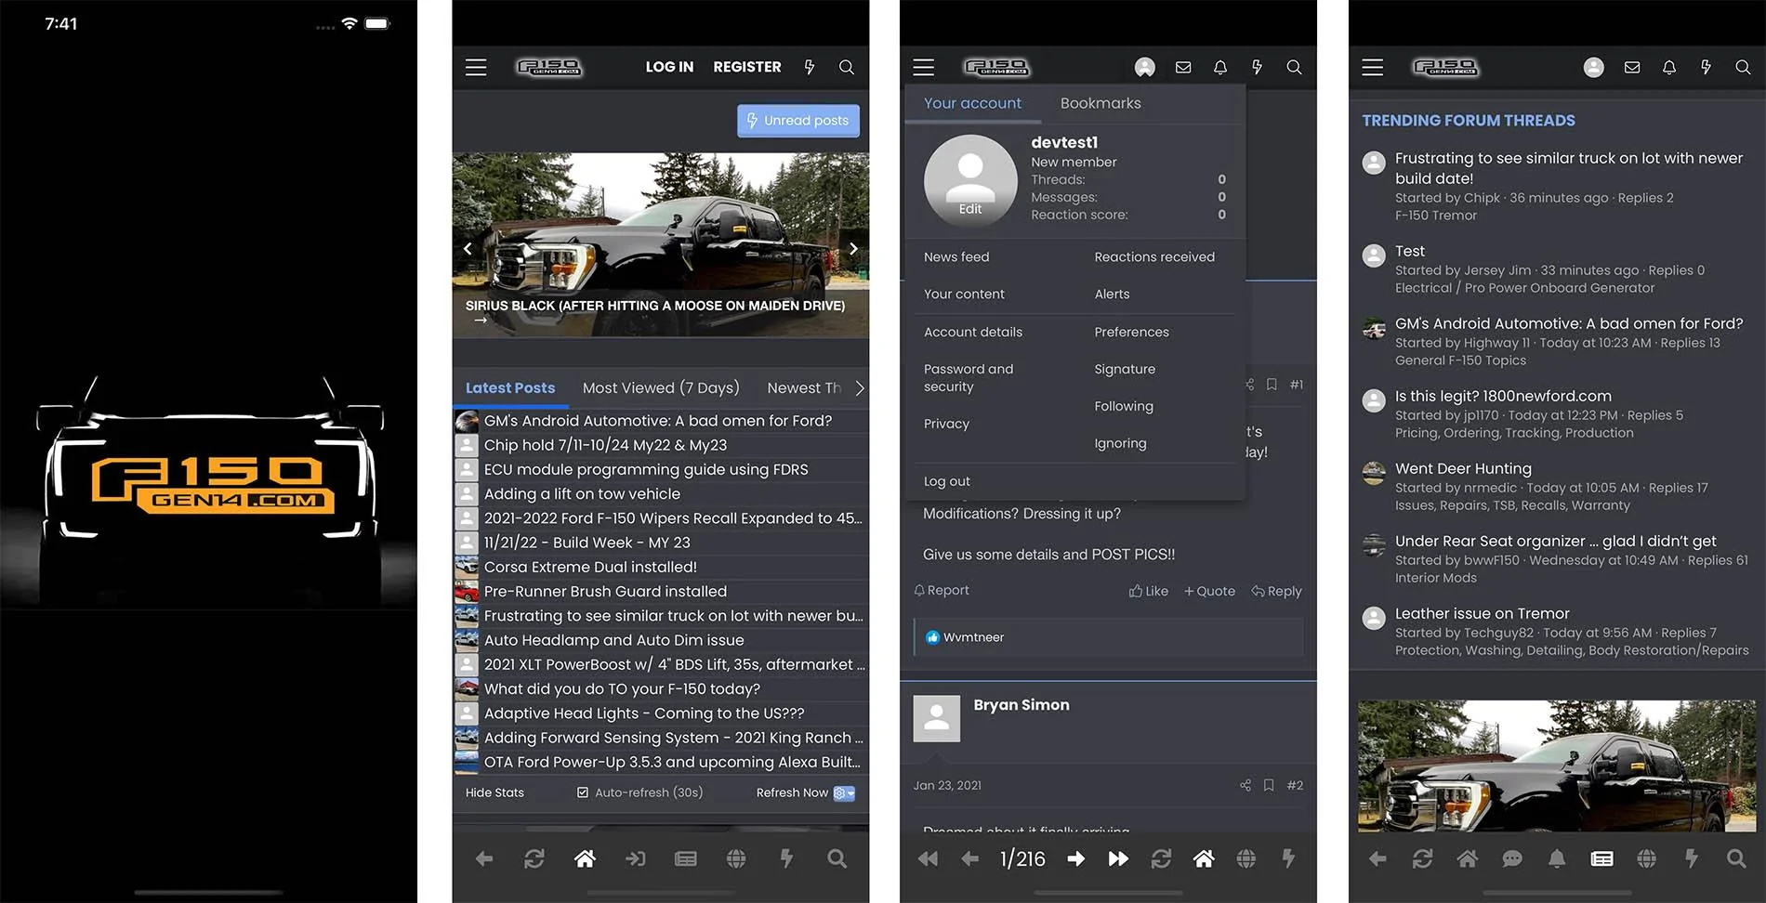Open Ignoring in account menu

click(x=1120, y=443)
